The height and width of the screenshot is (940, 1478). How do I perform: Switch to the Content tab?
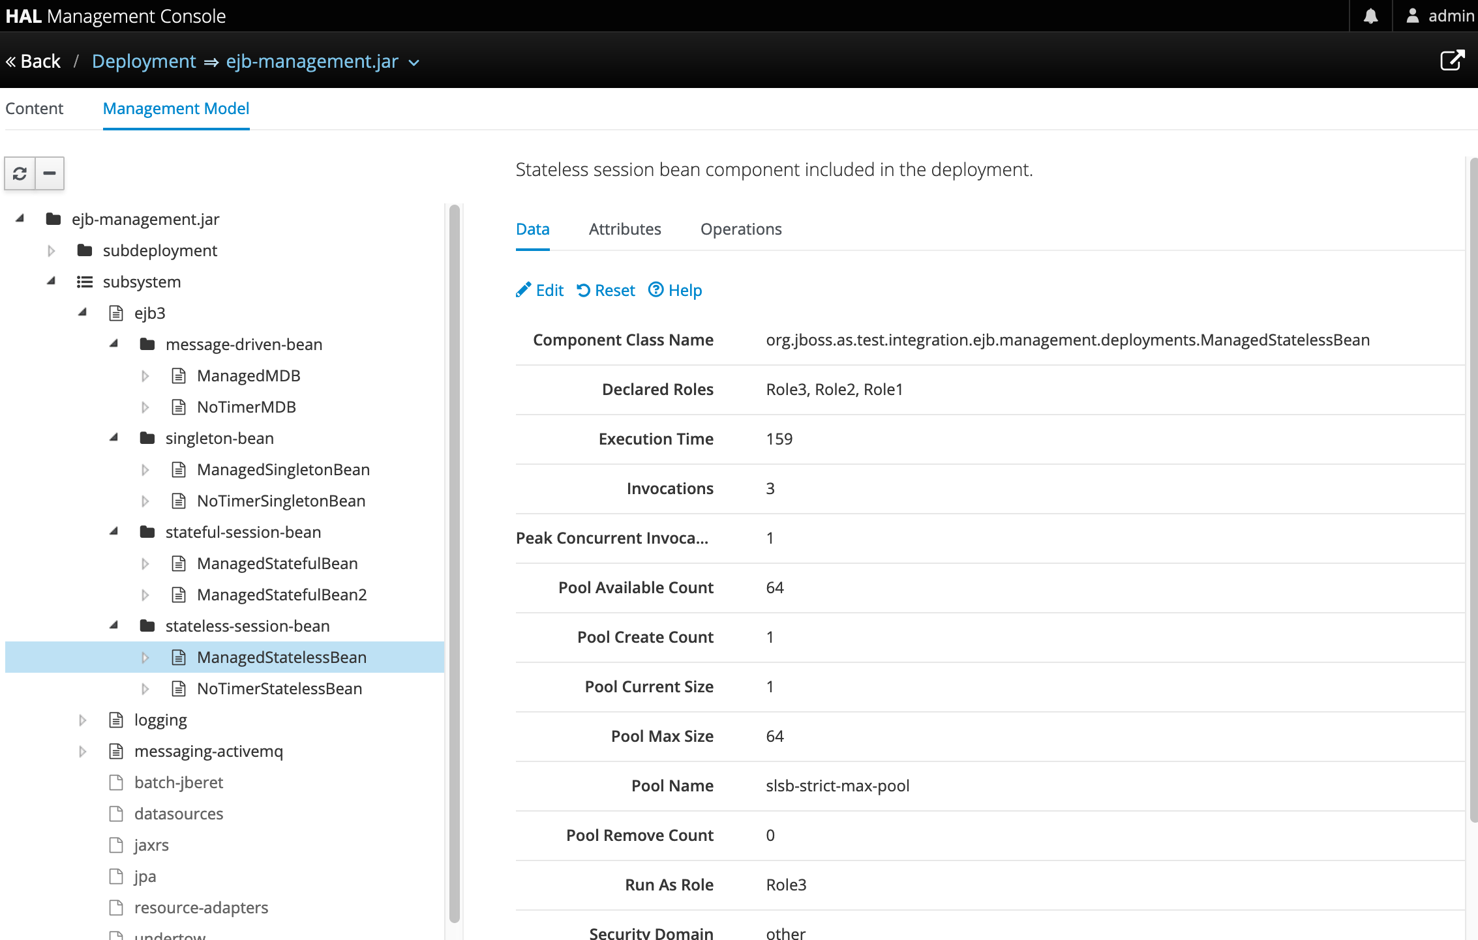(34, 108)
